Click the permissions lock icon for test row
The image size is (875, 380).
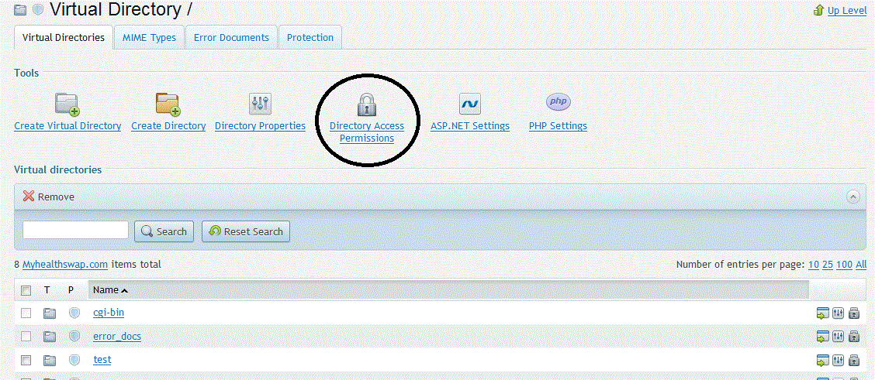tap(854, 360)
